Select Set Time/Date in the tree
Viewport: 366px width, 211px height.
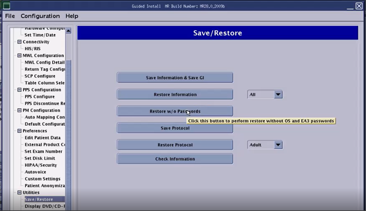pyautogui.click(x=40, y=35)
